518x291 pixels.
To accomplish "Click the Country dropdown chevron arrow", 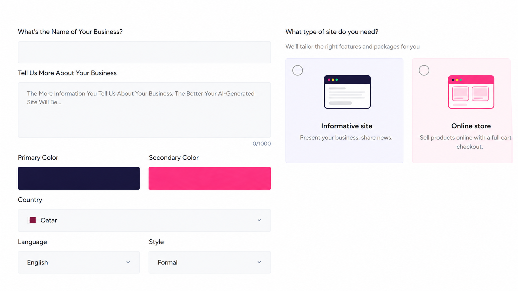I will click(259, 220).
